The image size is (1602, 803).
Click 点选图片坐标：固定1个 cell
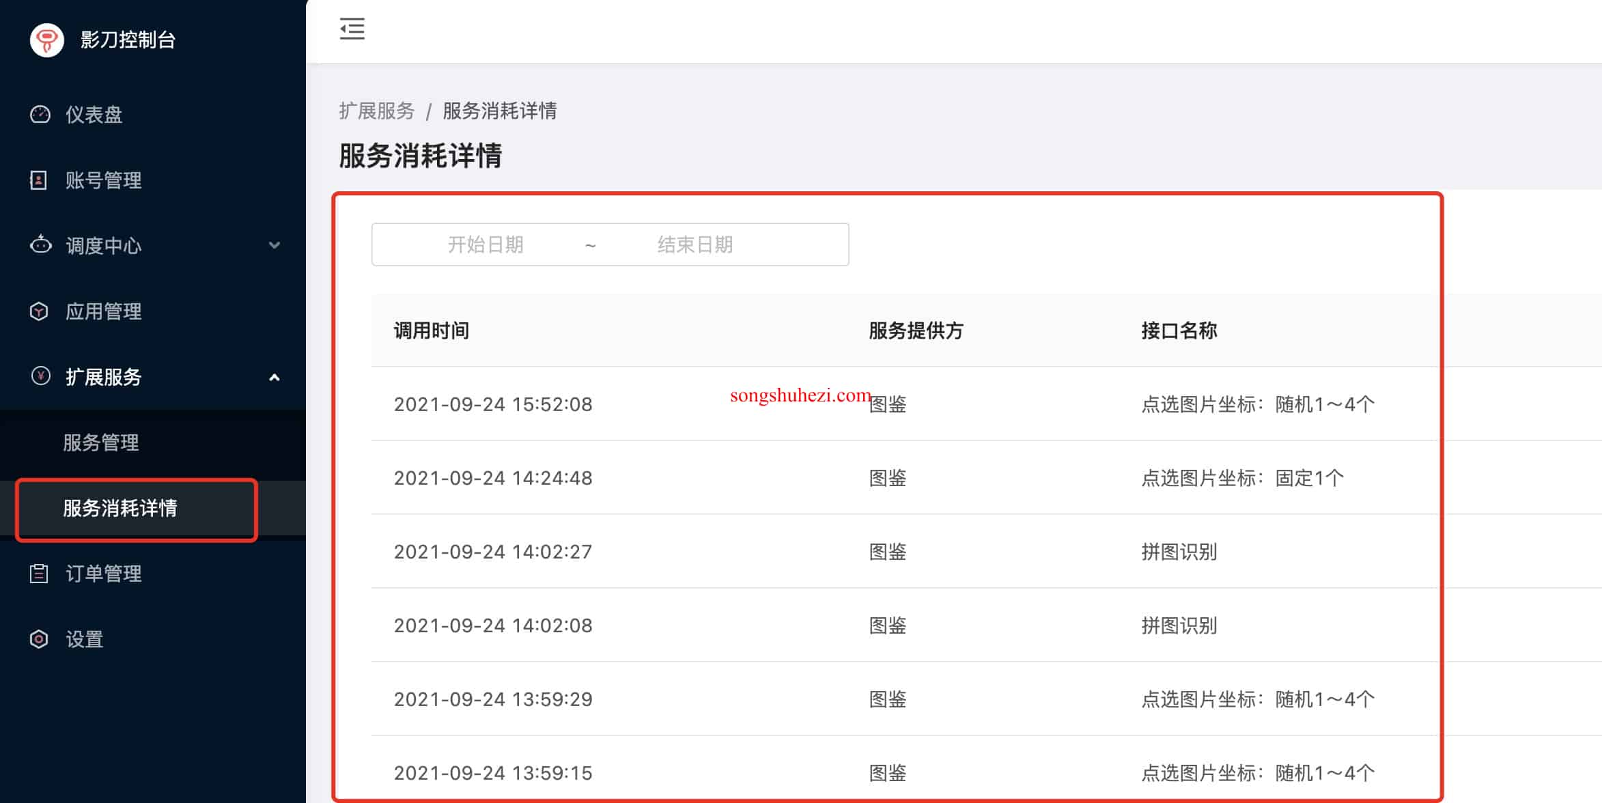click(1242, 478)
